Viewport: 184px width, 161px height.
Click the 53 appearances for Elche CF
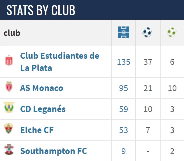click(123, 130)
